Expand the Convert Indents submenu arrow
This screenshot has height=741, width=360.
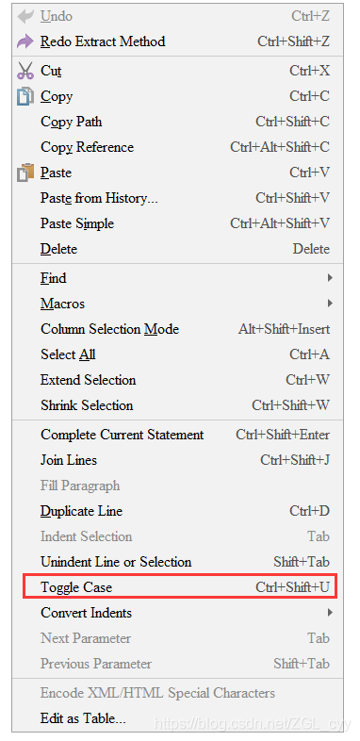pyautogui.click(x=330, y=613)
